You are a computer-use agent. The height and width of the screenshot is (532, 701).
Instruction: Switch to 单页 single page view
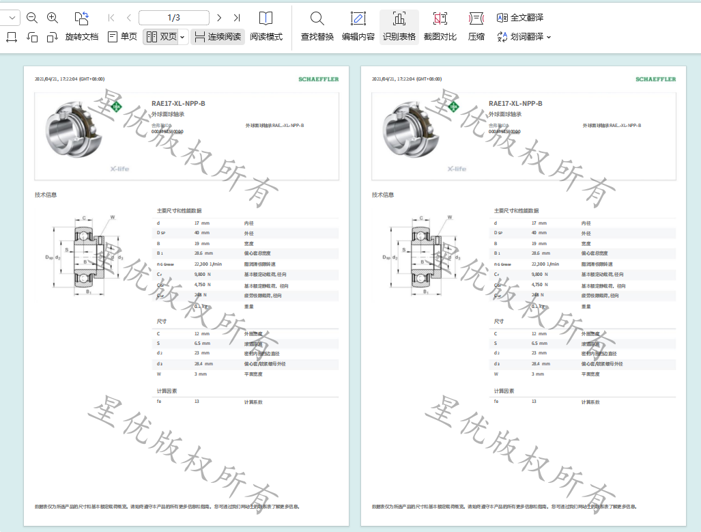pyautogui.click(x=122, y=37)
